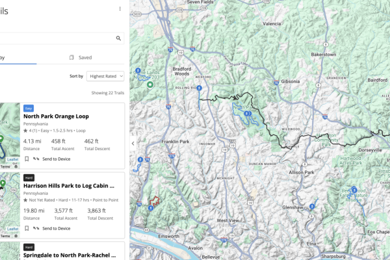Bookmark the Harrison Hills Park trail
Image resolution: width=390 pixels, height=260 pixels.
27,228
